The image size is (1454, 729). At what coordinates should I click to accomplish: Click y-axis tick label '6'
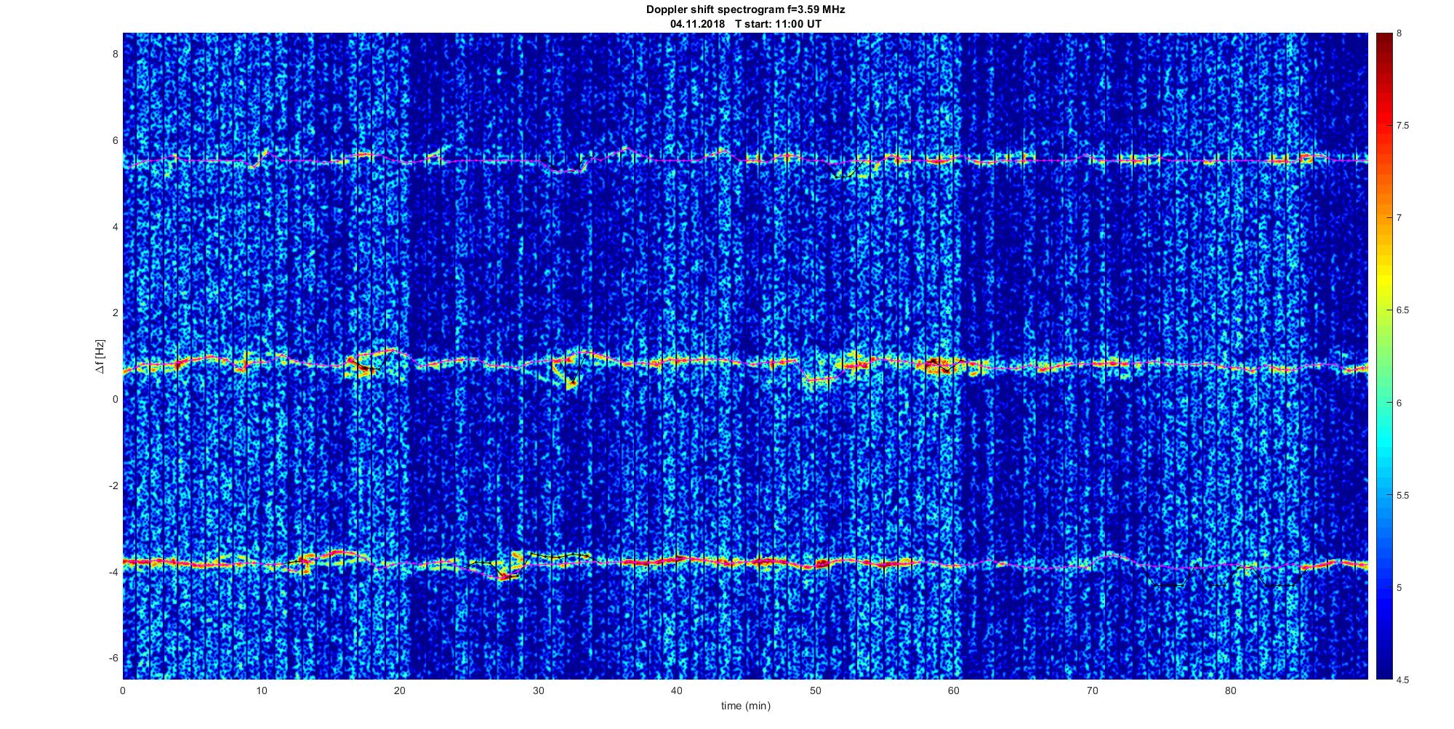pos(114,140)
